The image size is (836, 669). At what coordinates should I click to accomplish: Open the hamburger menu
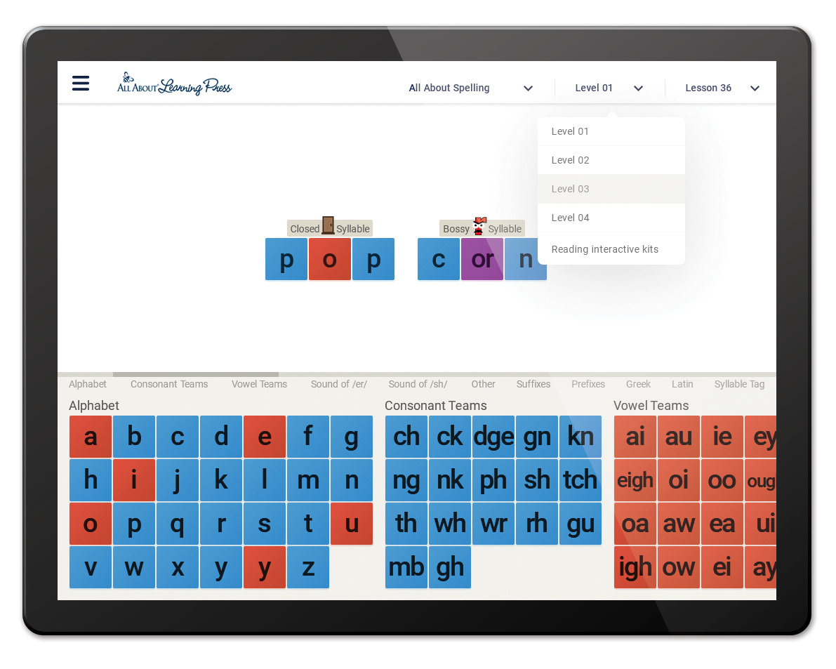(81, 83)
